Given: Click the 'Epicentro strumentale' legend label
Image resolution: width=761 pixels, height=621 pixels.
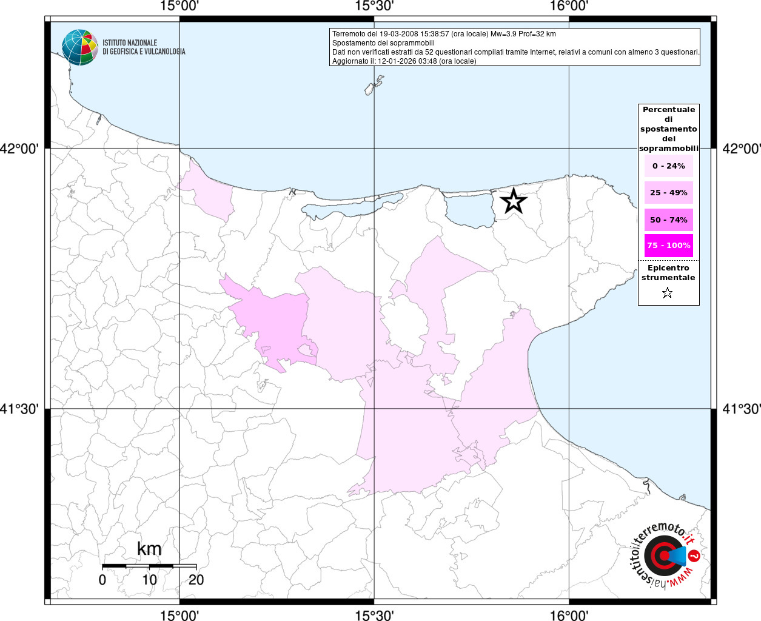Looking at the screenshot, I should click(669, 273).
